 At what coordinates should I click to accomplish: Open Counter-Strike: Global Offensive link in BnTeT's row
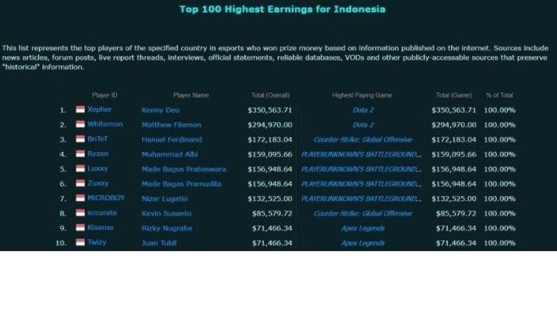[x=363, y=140]
